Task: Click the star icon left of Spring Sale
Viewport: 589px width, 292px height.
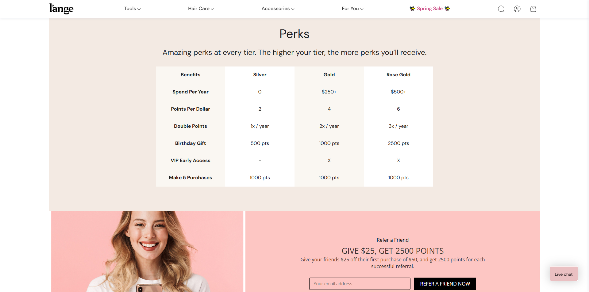Action: (412, 9)
